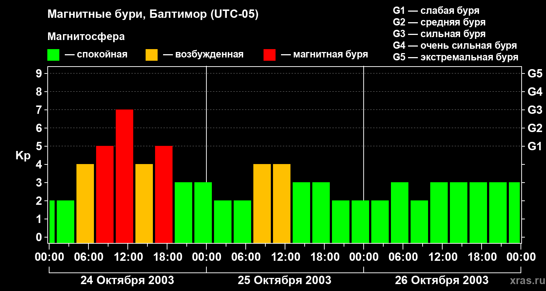Click the green Kp 3 bar over 06:00, 26 October

[400, 212]
